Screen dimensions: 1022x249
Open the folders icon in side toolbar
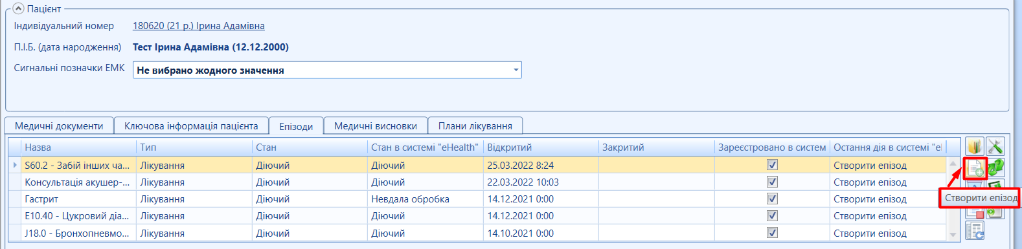tap(975, 147)
